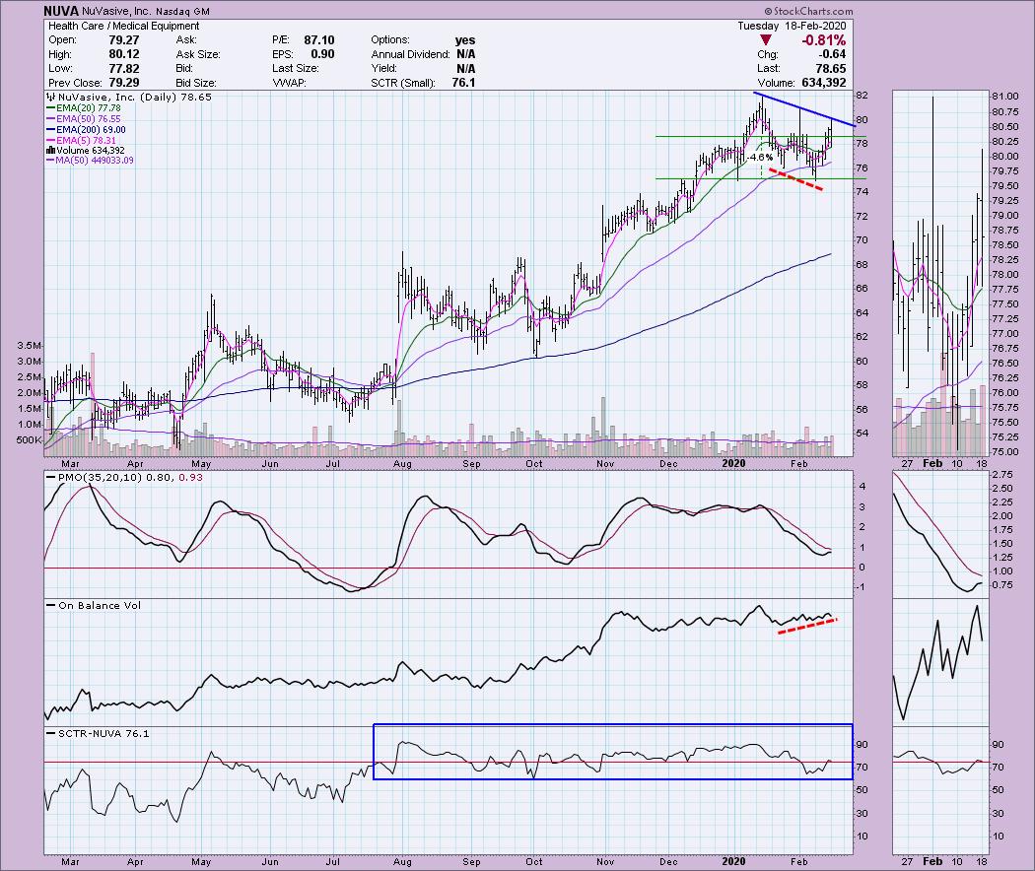Click the Ask Size: label

(x=198, y=54)
